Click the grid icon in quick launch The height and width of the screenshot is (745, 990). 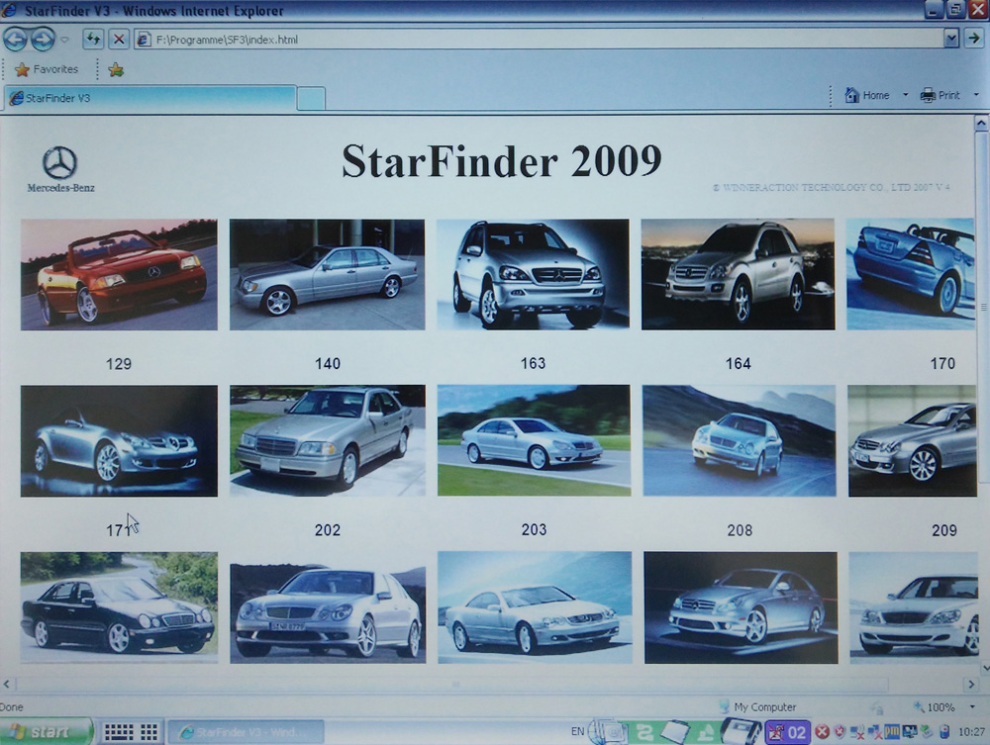pyautogui.click(x=149, y=732)
